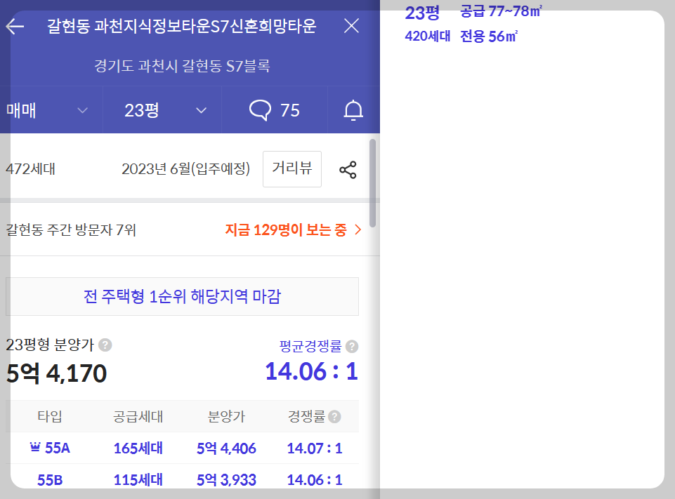Click 공급 77~78㎡ in right panel
Viewport: 675px width, 499px height.
[x=501, y=11]
